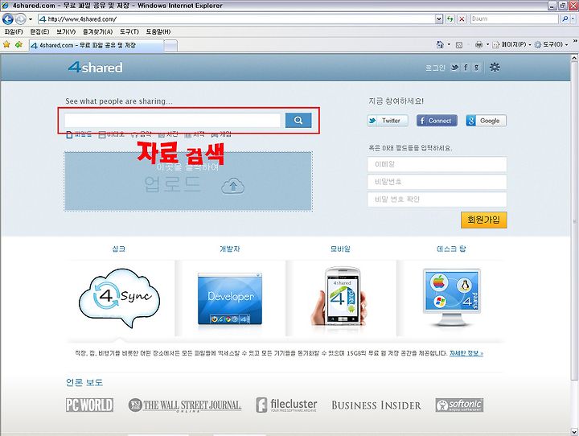This screenshot has width=579, height=436.
Task: Sign in with the Google button
Action: [486, 121]
